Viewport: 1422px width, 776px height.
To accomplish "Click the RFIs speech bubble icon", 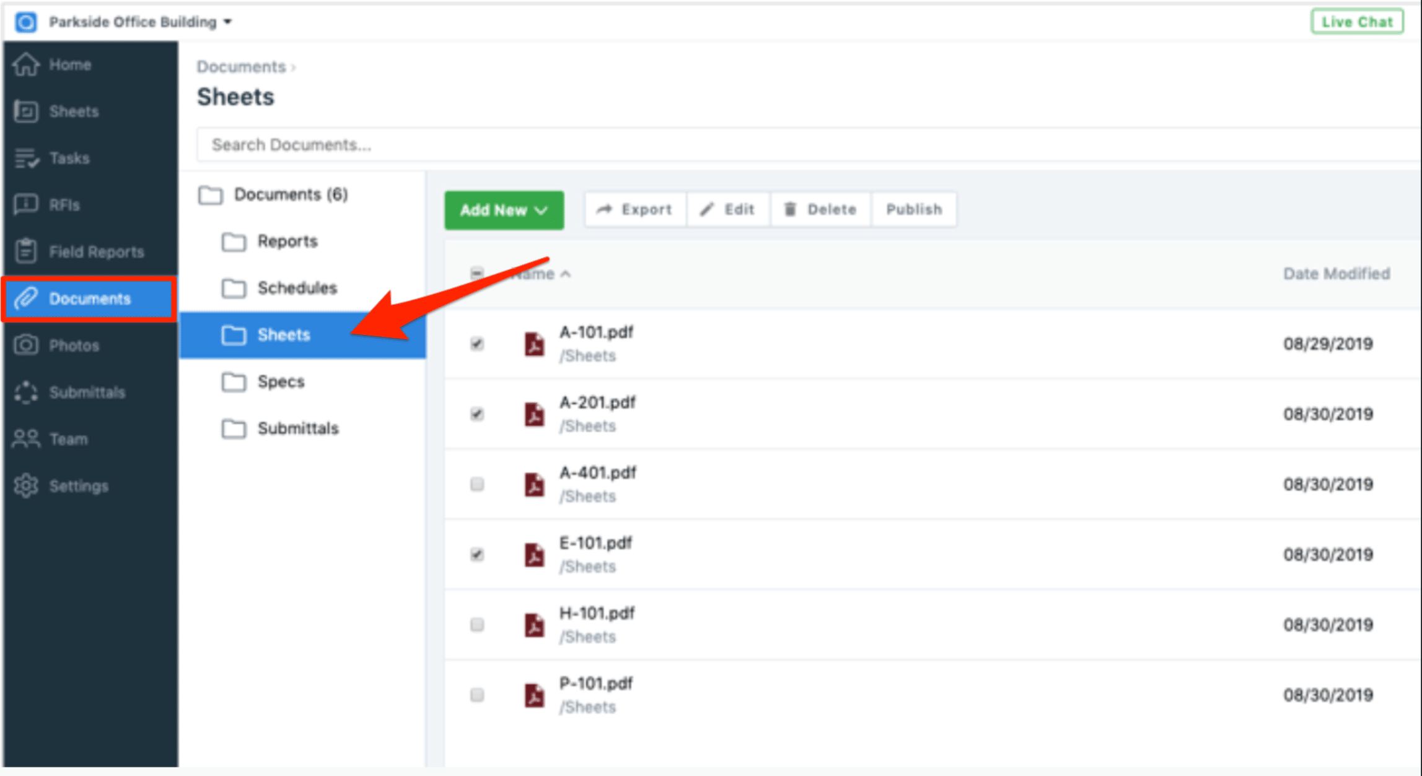I will pyautogui.click(x=27, y=204).
